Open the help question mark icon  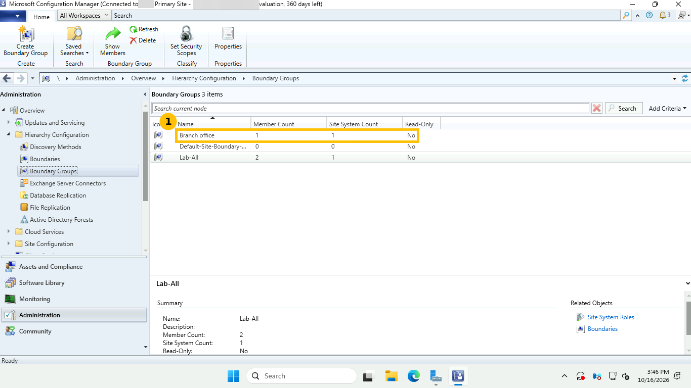coord(649,15)
